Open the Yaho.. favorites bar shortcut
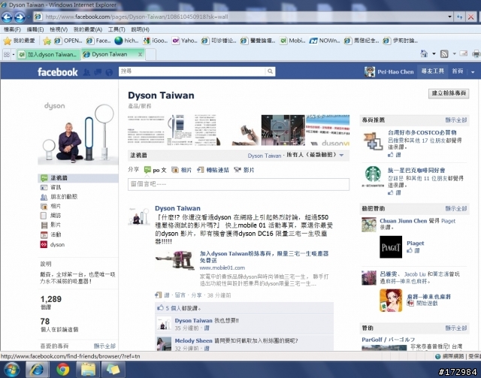The width and height of the screenshot is (481, 378). click(185, 41)
